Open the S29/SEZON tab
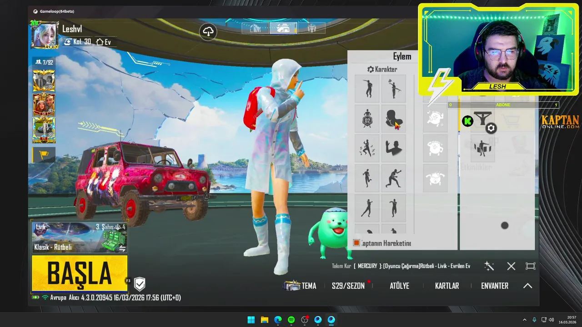 (348, 286)
